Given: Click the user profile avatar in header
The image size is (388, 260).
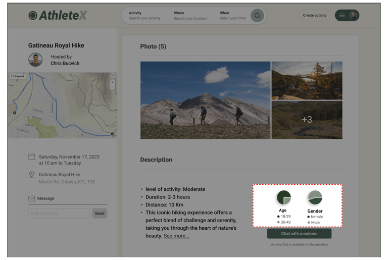Looking at the screenshot, I should click(353, 15).
